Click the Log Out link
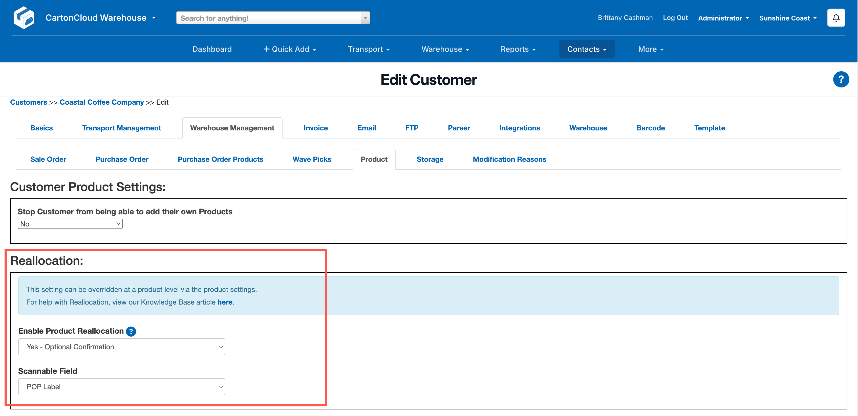The height and width of the screenshot is (416, 858). (675, 18)
